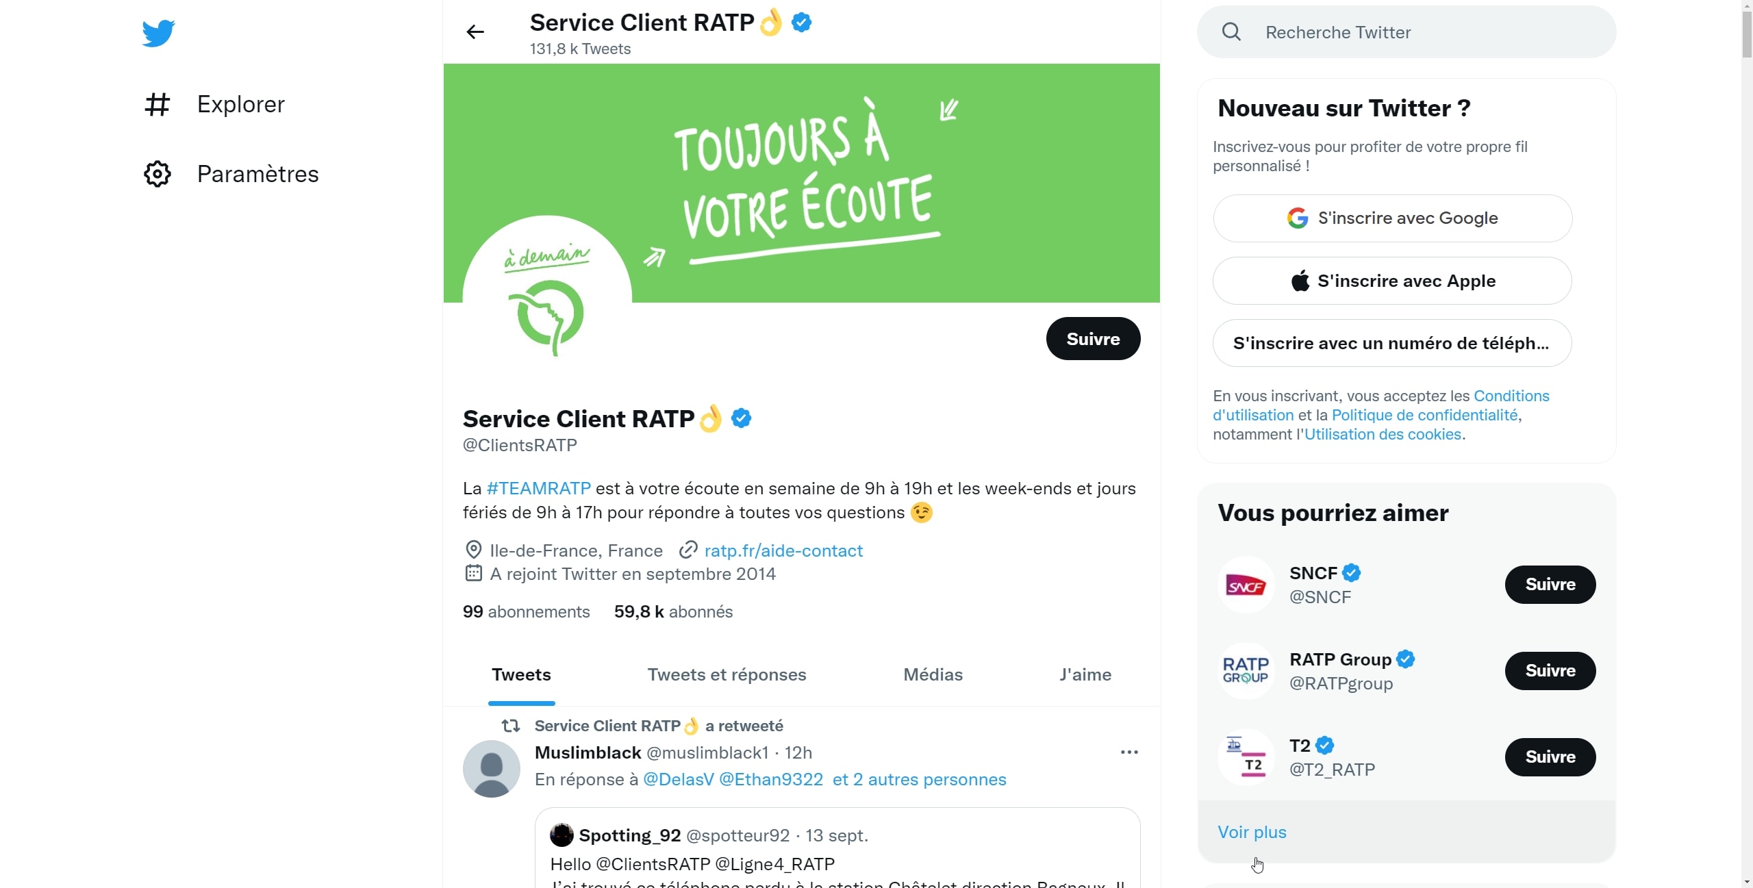This screenshot has height=888, width=1753.
Task: Open the J'aime tab
Action: pyautogui.click(x=1085, y=675)
